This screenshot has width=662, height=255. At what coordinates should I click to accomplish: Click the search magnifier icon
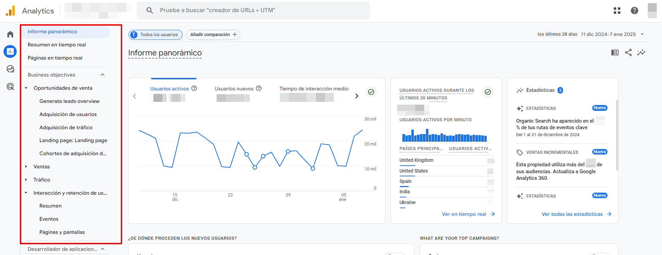click(x=150, y=10)
